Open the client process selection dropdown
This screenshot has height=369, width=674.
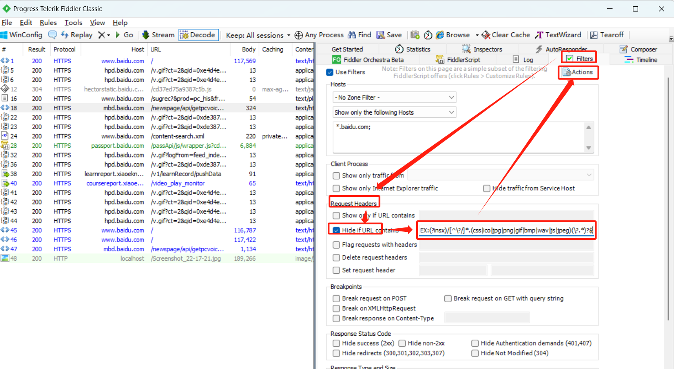500,175
